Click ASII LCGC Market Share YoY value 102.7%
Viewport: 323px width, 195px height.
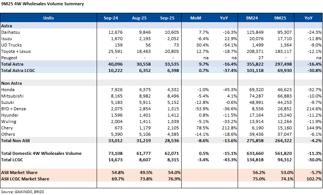coord(314,179)
